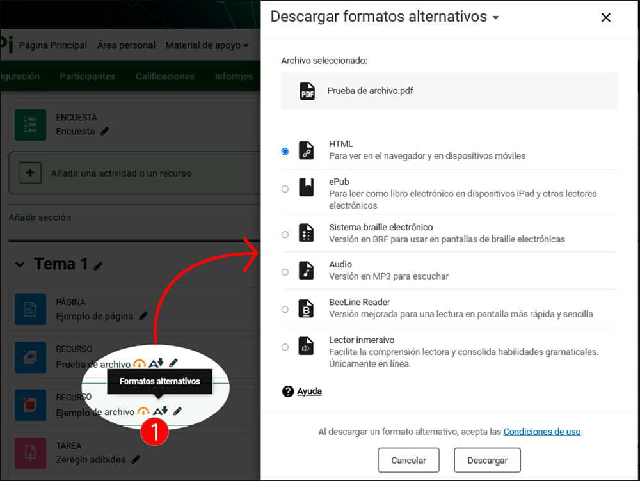Open the Condiciones de uso link
This screenshot has height=481, width=640.
[541, 431]
